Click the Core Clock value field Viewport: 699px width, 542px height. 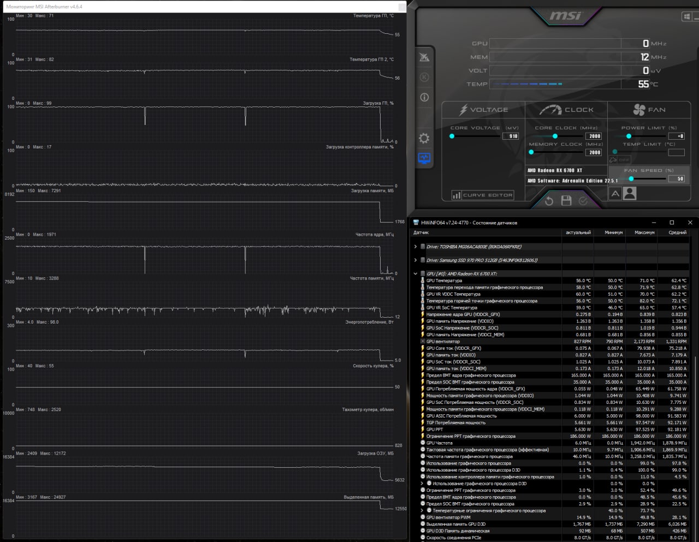594,136
